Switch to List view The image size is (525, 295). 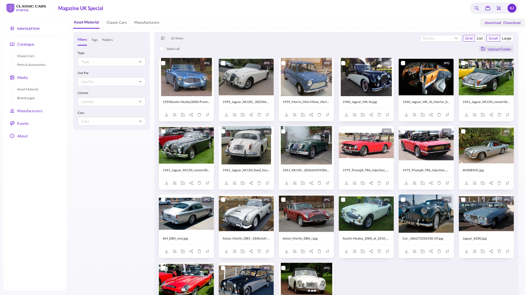point(480,38)
